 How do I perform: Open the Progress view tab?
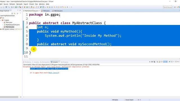[64, 62]
